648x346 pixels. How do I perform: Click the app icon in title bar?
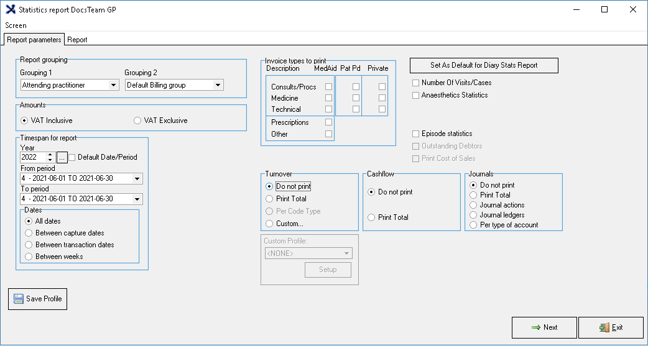click(x=10, y=9)
